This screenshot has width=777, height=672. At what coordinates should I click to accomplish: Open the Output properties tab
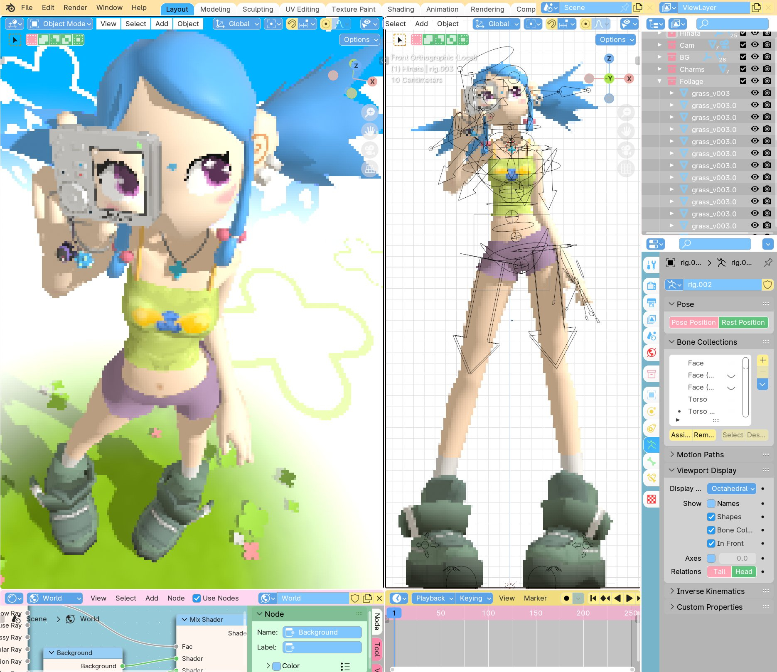pos(651,302)
